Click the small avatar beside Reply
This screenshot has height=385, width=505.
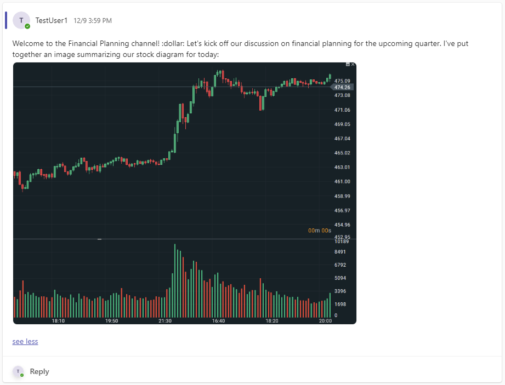(18, 372)
